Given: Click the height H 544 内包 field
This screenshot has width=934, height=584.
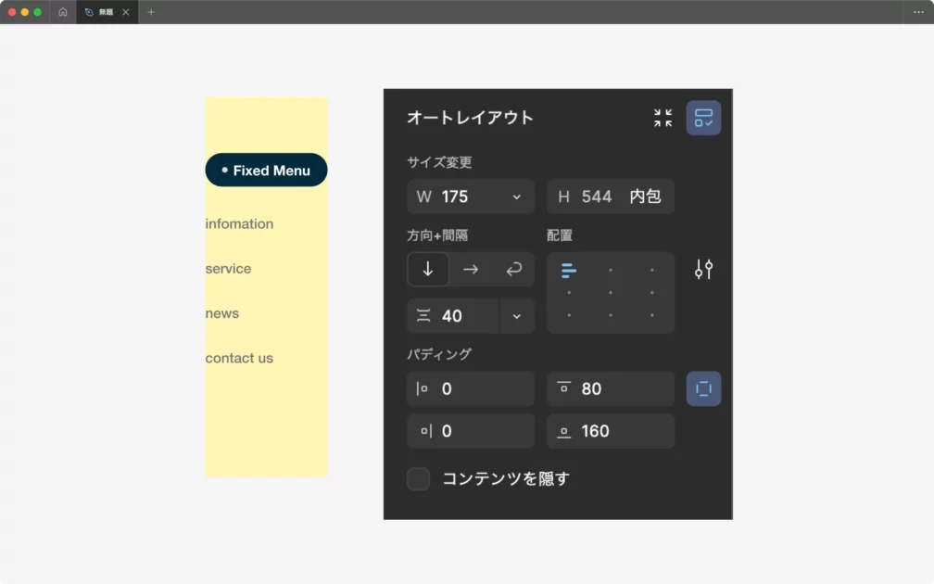Looking at the screenshot, I should [x=610, y=197].
